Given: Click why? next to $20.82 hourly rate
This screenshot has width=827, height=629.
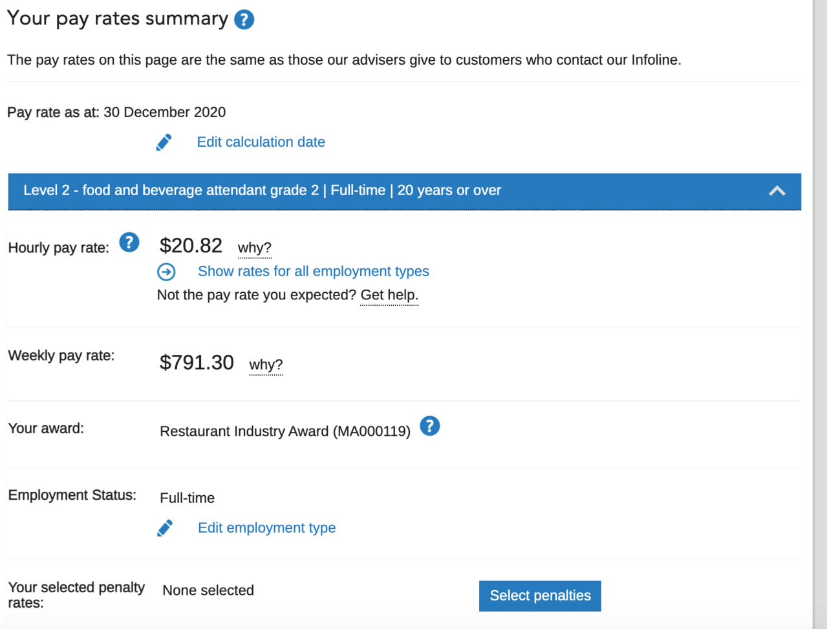Looking at the screenshot, I should (x=254, y=248).
